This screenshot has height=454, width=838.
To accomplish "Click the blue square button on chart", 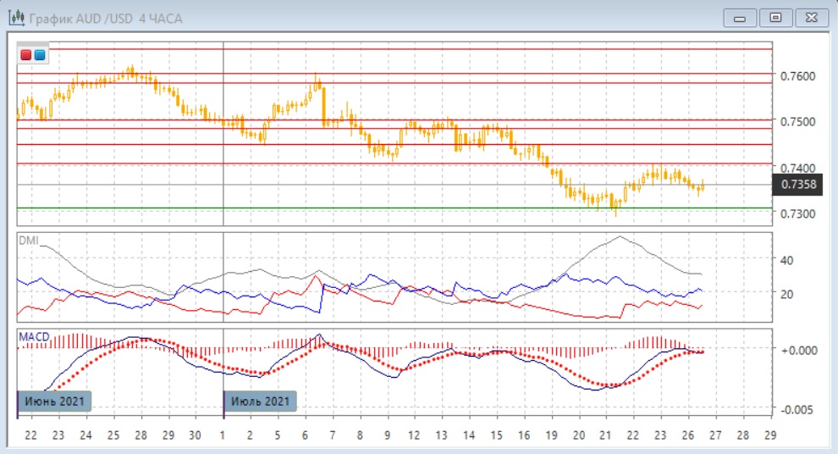I will [40, 56].
